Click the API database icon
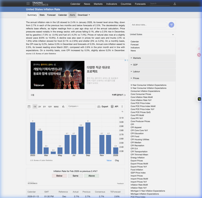Image resolution: width=202 pixels, height=198 pixels. pyautogui.click(x=112, y=107)
